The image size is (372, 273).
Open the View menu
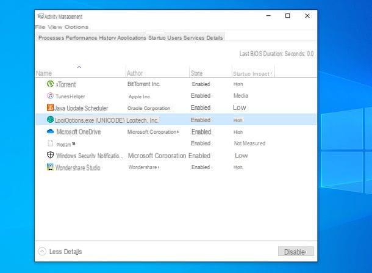[x=55, y=27]
